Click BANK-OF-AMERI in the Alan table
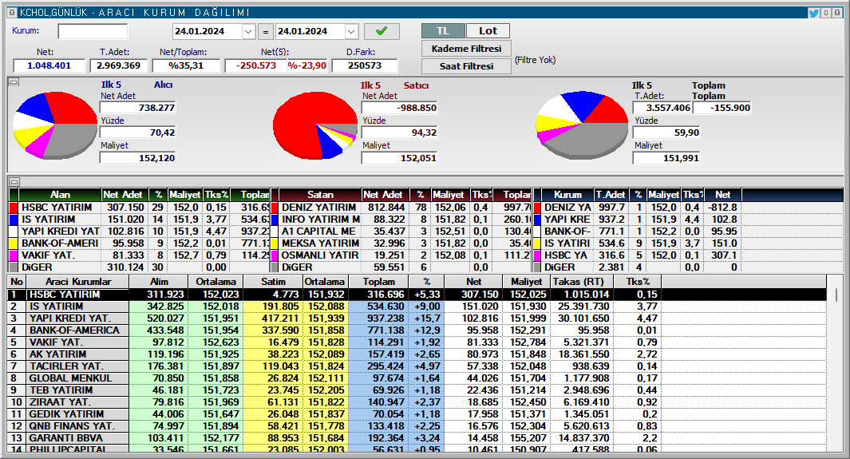This screenshot has height=459, width=850. [60, 243]
